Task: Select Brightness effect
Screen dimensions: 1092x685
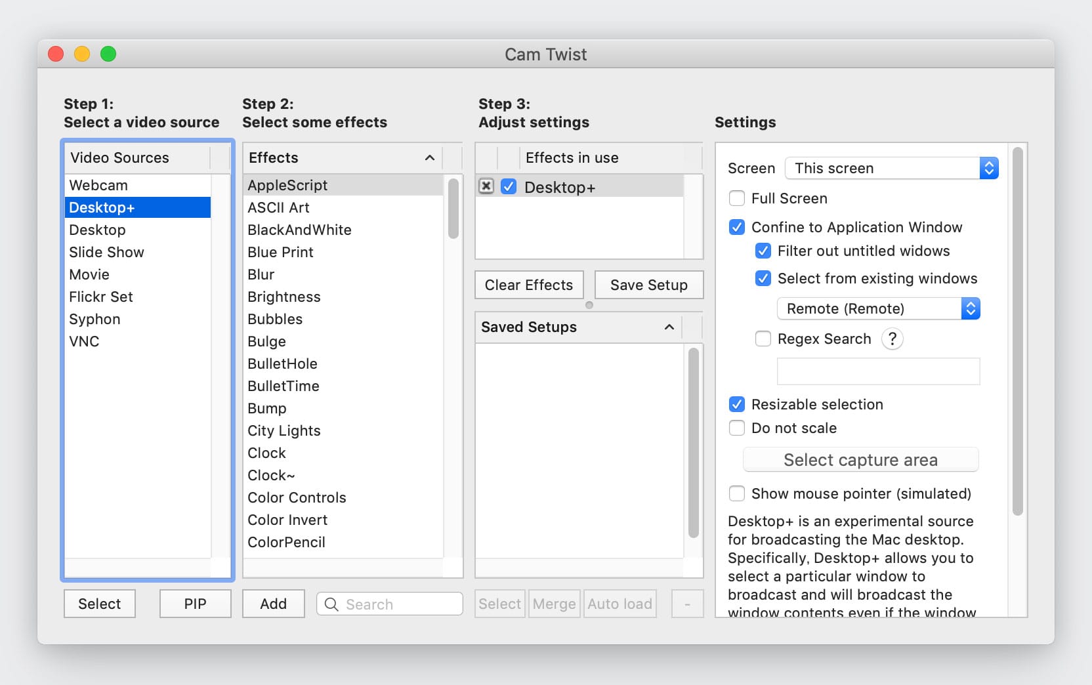Action: coord(343,297)
